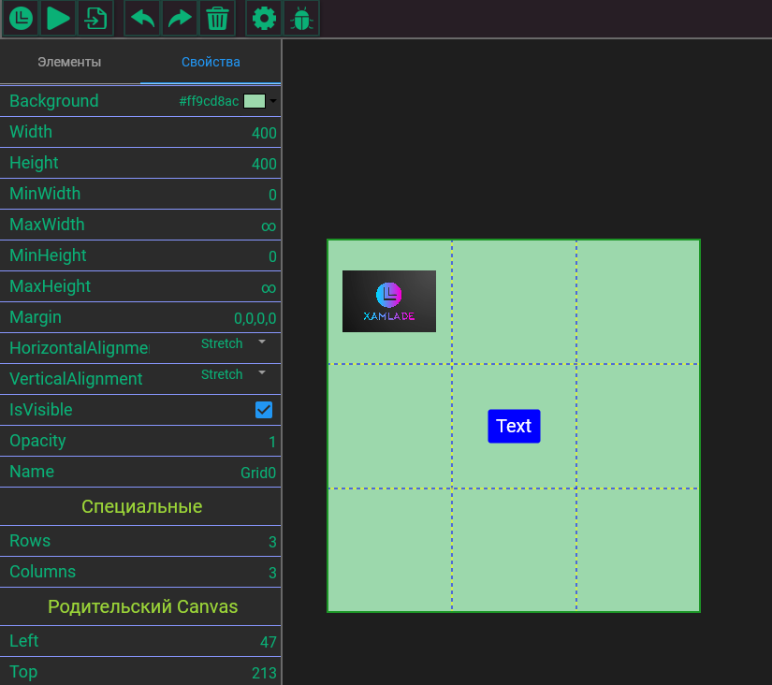This screenshot has height=685, width=772.
Task: Toggle the IsVisible checkbox
Action: (264, 410)
